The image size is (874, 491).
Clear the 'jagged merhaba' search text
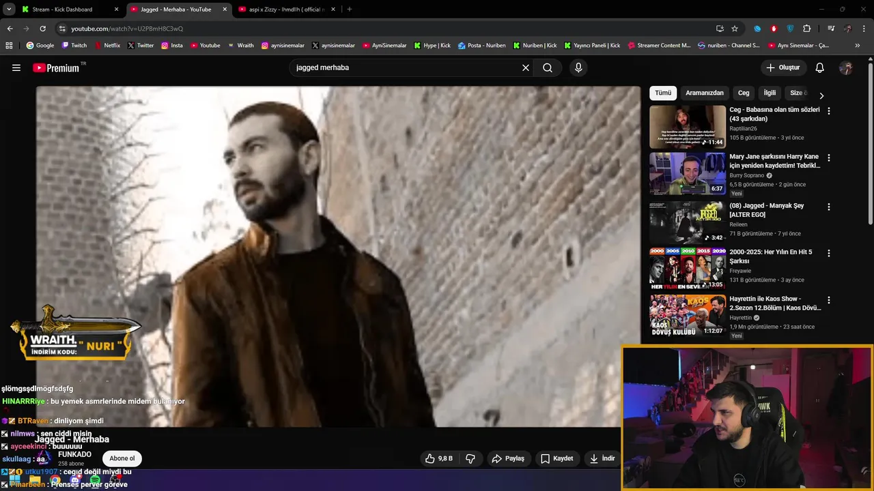click(526, 68)
